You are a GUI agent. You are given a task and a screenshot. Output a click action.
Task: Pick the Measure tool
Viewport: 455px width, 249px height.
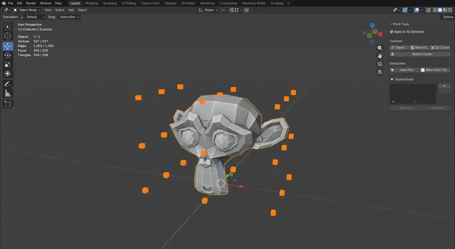(x=7, y=93)
